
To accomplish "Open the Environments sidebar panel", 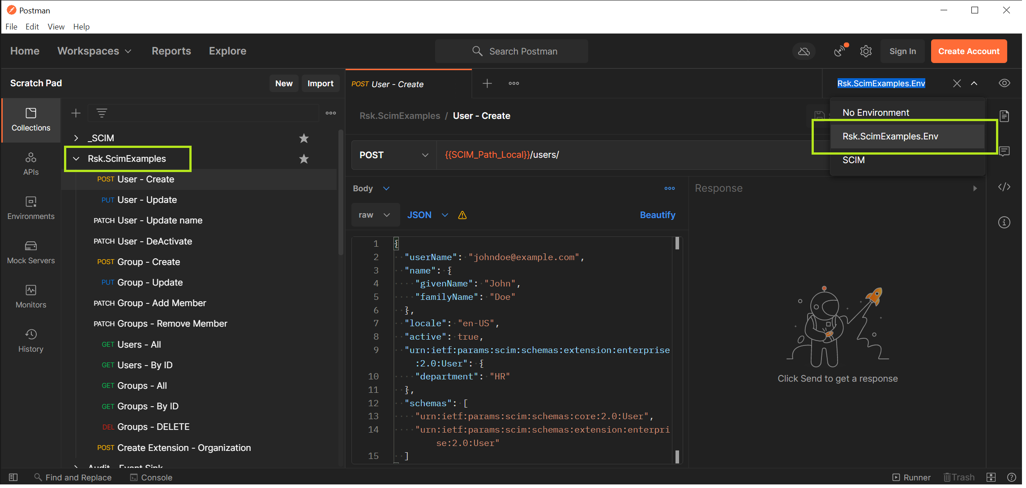I will [31, 208].
